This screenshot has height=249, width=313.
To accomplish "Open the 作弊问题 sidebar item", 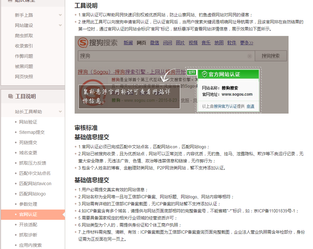I will [24, 56].
